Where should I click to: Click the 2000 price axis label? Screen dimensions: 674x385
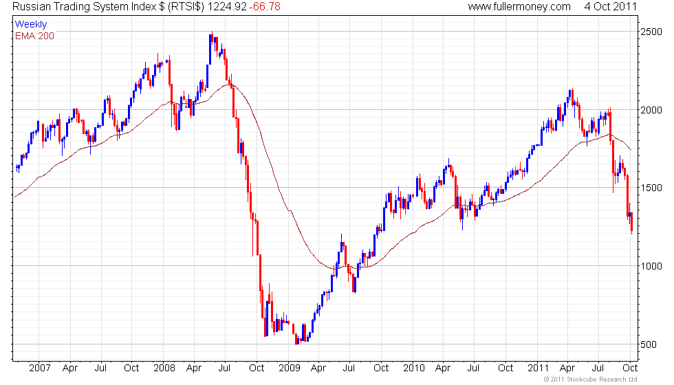pos(651,110)
